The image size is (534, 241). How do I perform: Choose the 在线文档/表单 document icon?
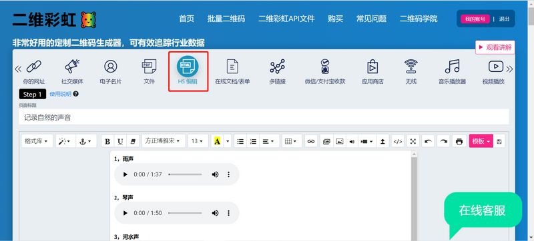click(232, 67)
